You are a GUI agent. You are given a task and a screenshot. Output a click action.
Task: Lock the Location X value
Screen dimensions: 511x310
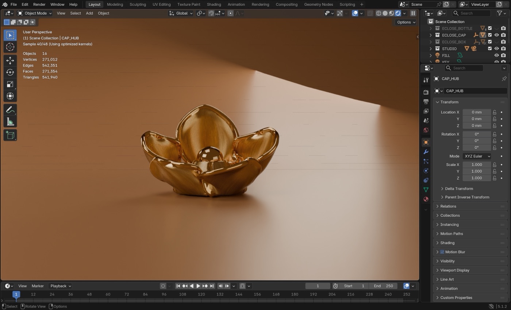tap(495, 112)
